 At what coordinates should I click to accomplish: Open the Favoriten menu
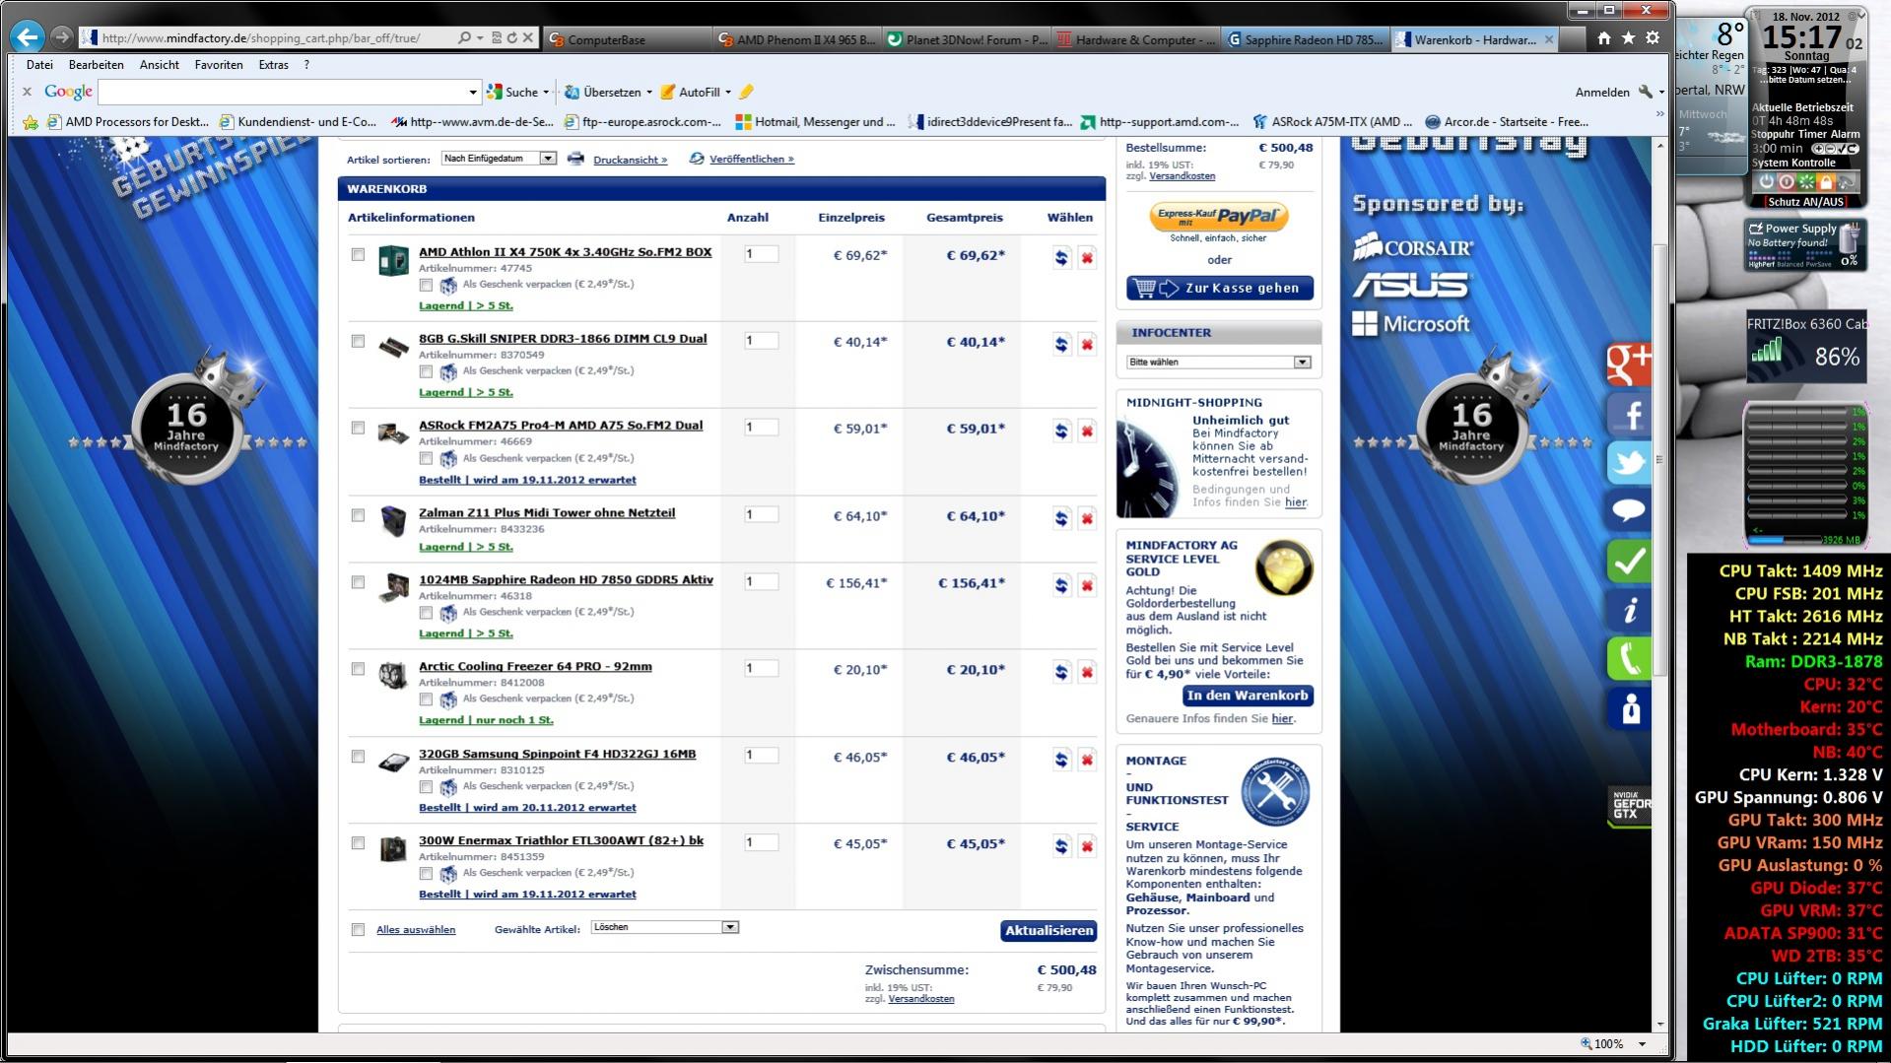(219, 65)
